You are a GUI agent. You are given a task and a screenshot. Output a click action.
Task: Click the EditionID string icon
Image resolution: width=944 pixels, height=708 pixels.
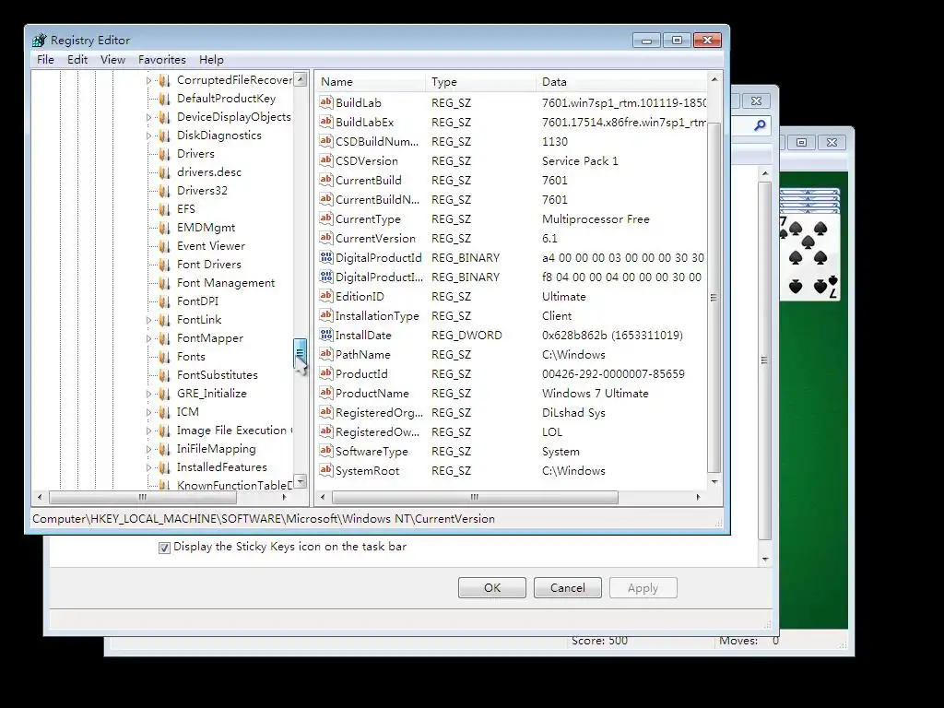click(325, 296)
